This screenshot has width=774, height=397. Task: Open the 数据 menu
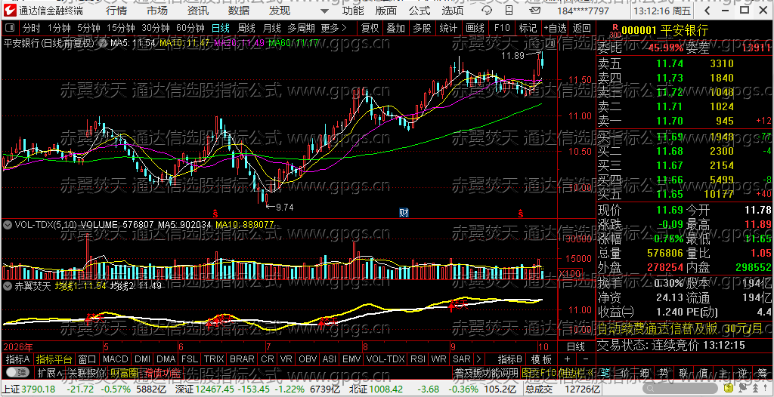pos(239,11)
